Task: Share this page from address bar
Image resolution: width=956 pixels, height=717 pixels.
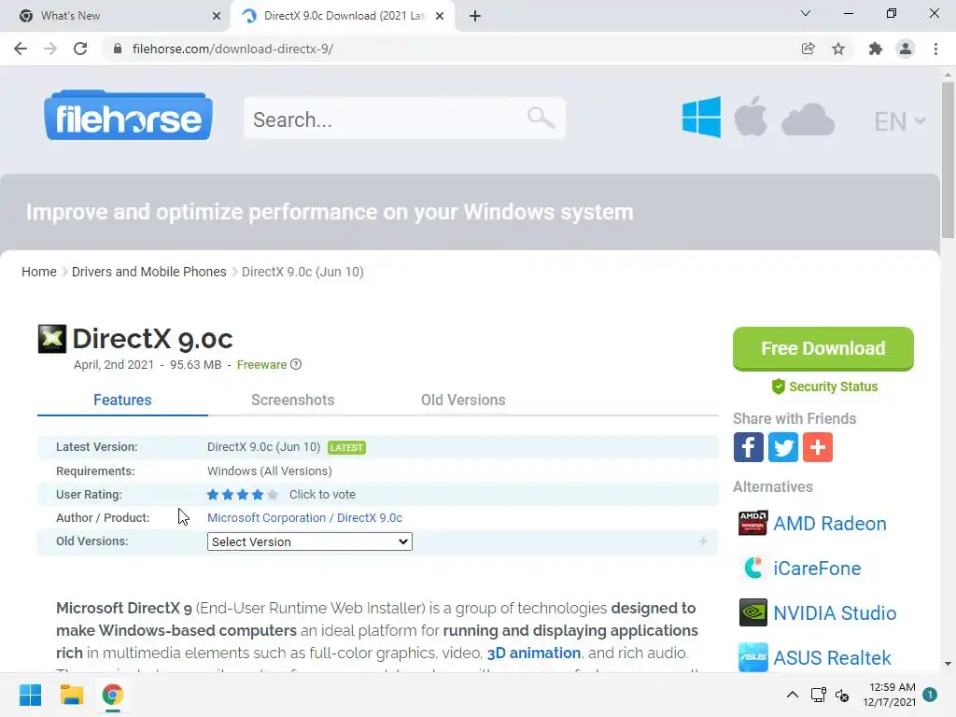Action: coord(808,49)
